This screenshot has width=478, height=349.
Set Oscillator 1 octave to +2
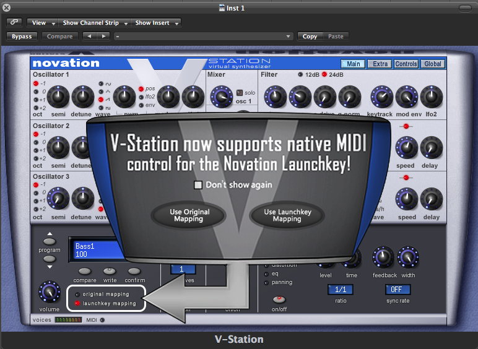[x=36, y=108]
